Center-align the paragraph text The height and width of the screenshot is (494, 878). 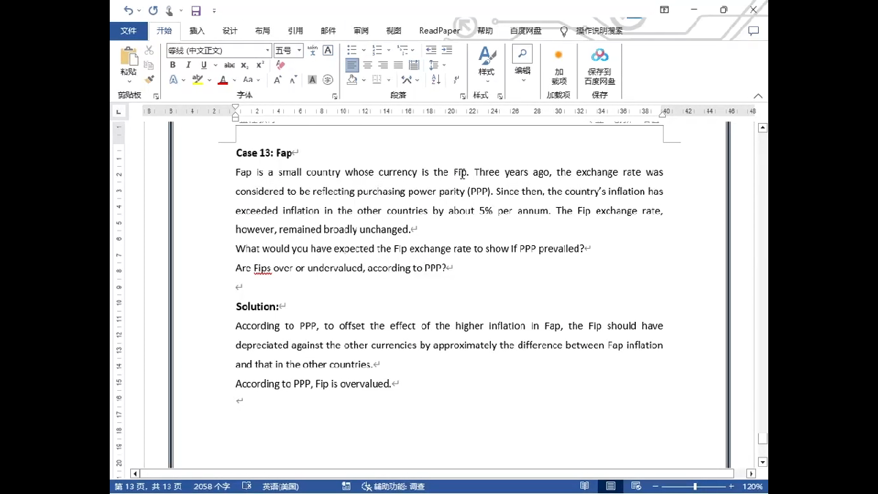point(367,65)
